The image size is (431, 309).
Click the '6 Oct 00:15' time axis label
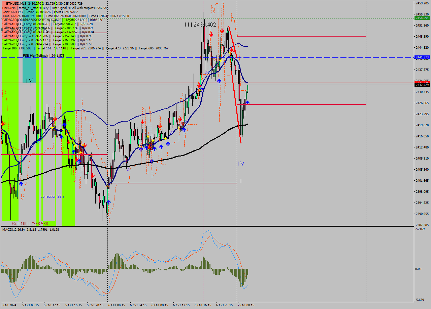pos(117,305)
